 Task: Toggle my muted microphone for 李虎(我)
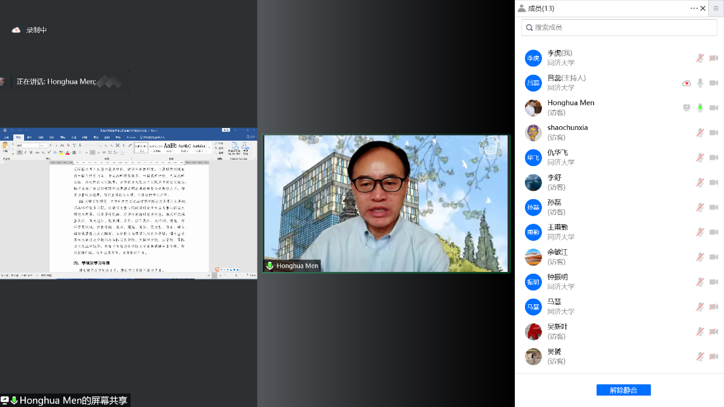pyautogui.click(x=700, y=58)
